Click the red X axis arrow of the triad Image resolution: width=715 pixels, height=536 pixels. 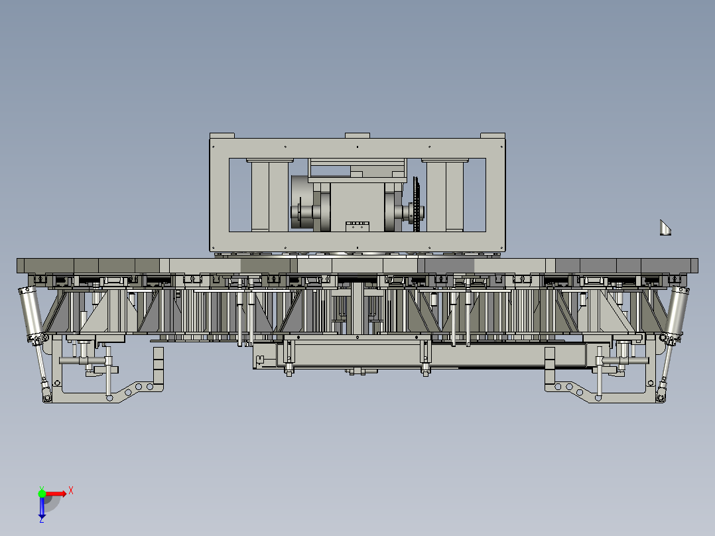pyautogui.click(x=56, y=494)
